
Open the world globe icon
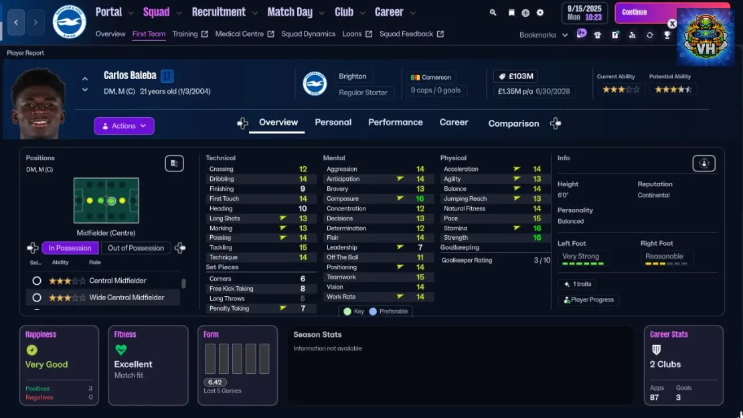point(525,13)
